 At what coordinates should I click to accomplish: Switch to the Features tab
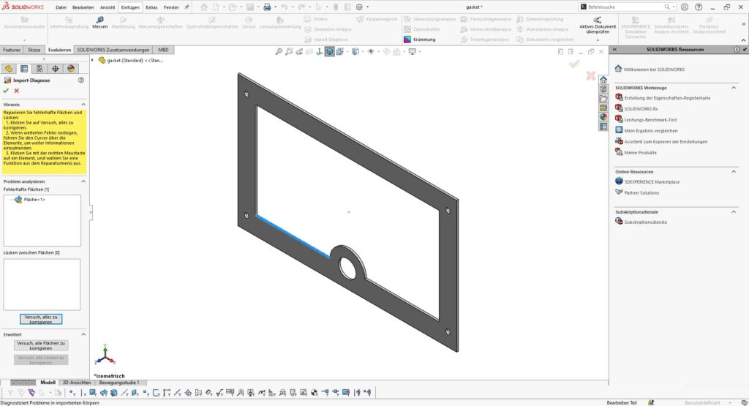12,50
